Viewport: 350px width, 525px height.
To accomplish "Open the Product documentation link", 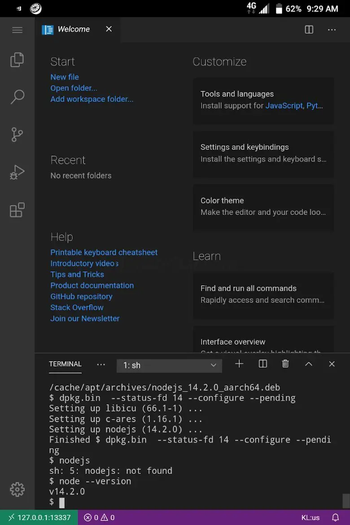I will click(92, 285).
